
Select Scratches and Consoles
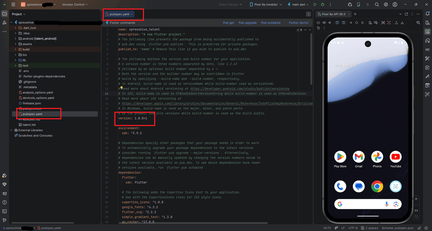click(x=35, y=135)
